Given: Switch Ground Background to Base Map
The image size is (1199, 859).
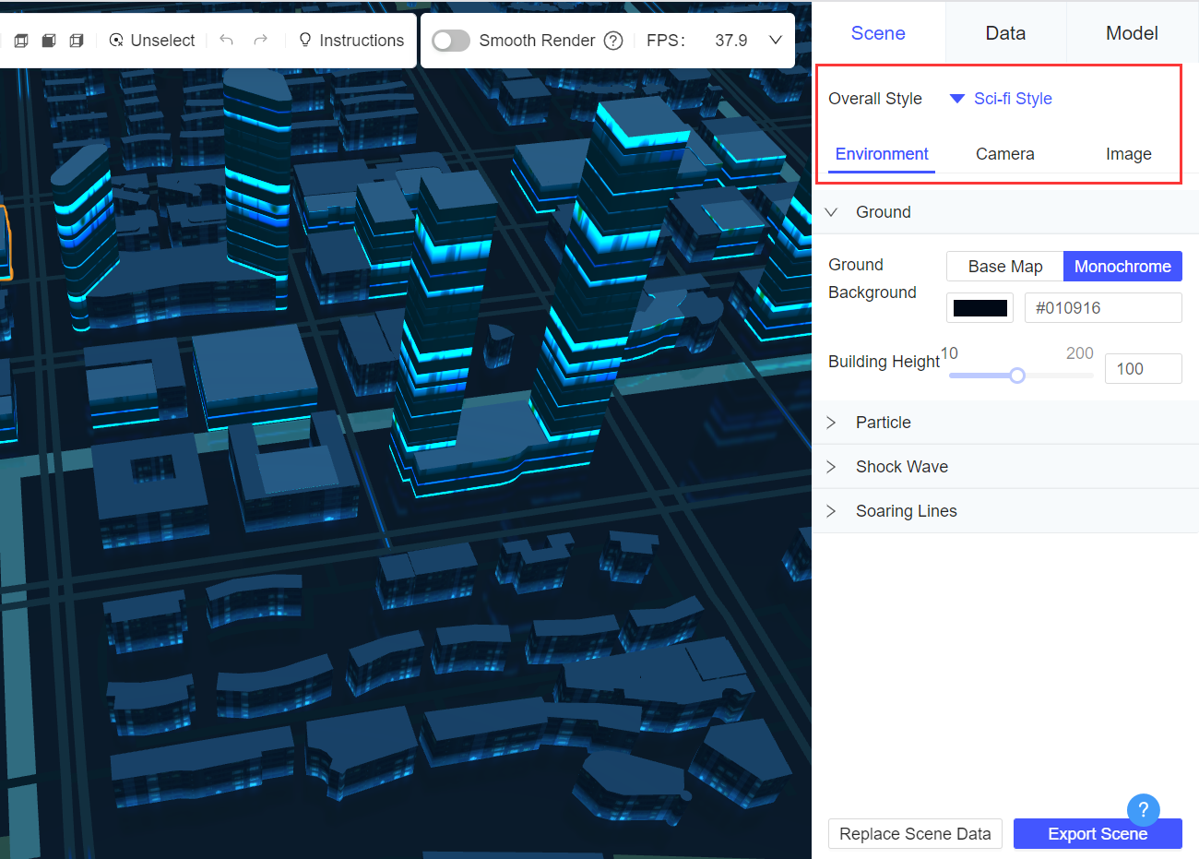Looking at the screenshot, I should click(1004, 266).
